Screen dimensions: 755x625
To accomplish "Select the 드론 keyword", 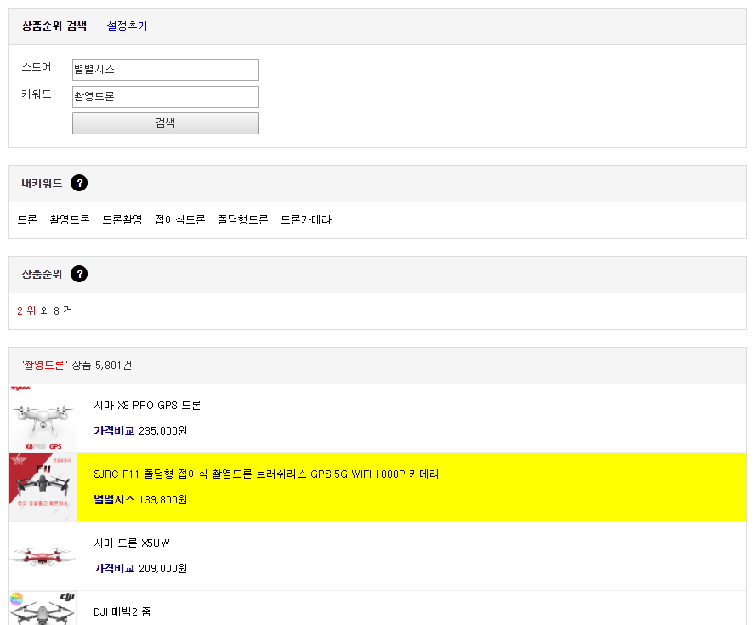I will point(27,220).
